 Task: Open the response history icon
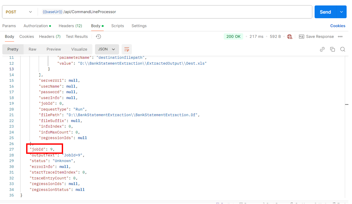[98, 36]
